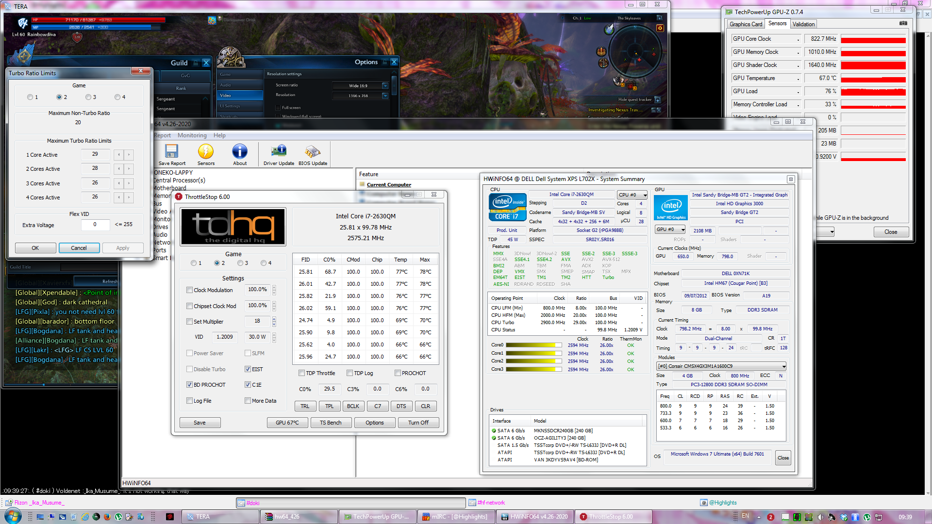Open GPU Core Clock sensor dropdown arrow
The image size is (932, 524).
[x=798, y=39]
